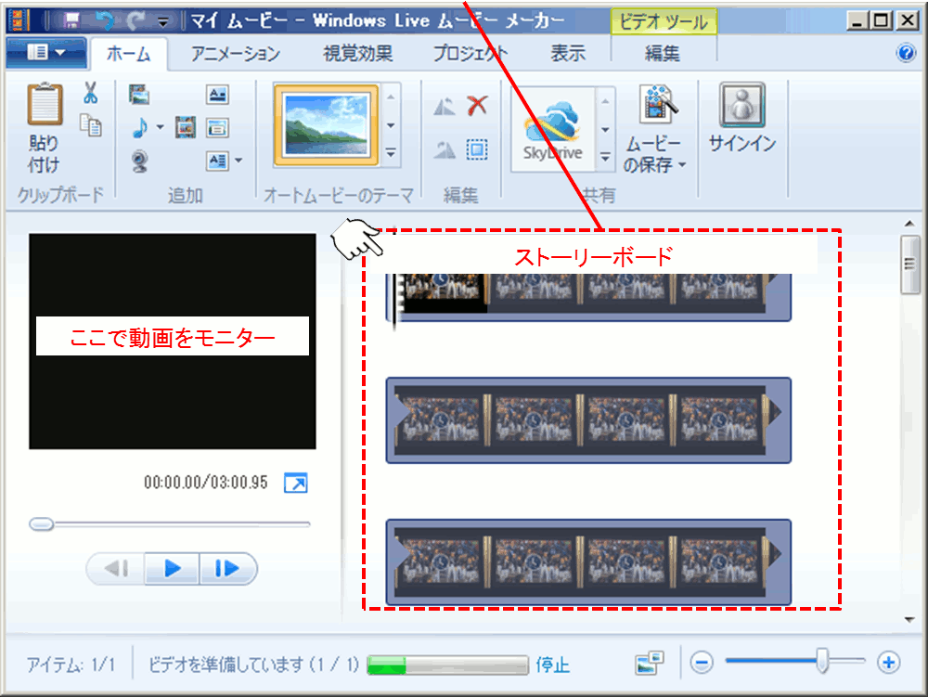Click the Add music note icon

(139, 127)
